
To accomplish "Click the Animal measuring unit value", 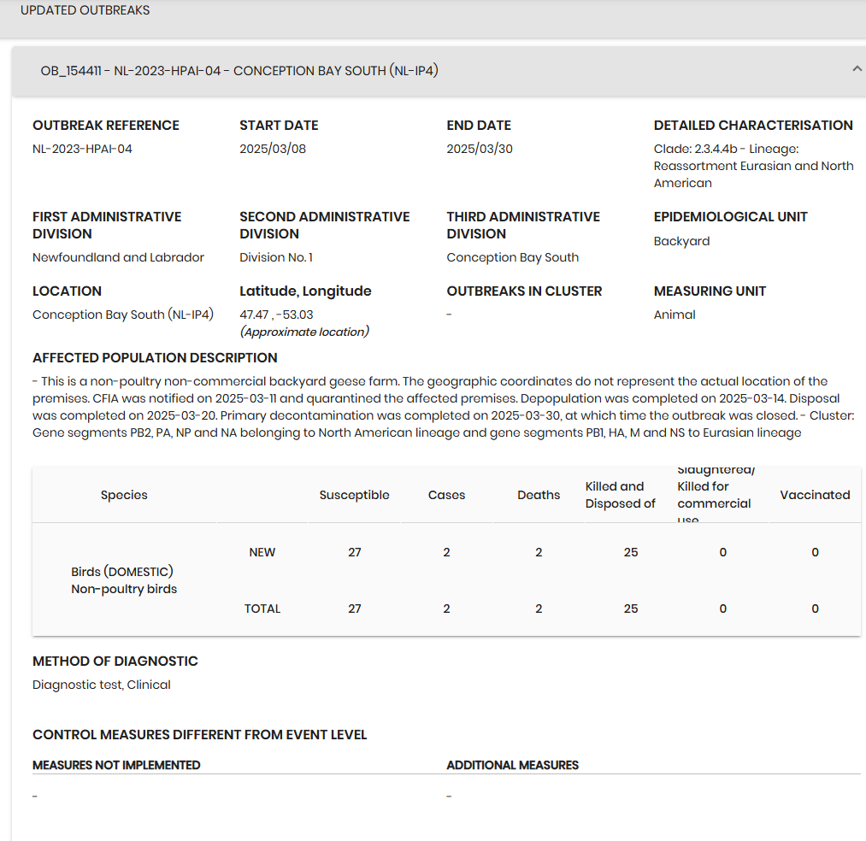I will [x=675, y=315].
